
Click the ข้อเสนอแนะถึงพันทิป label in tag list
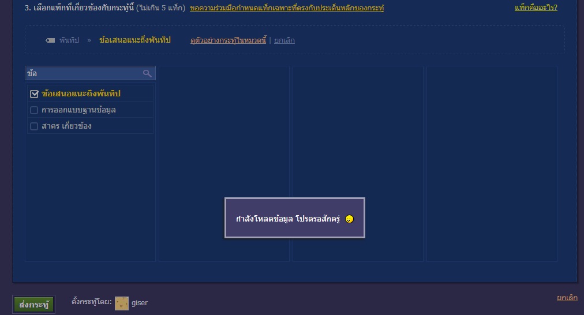tap(81, 94)
